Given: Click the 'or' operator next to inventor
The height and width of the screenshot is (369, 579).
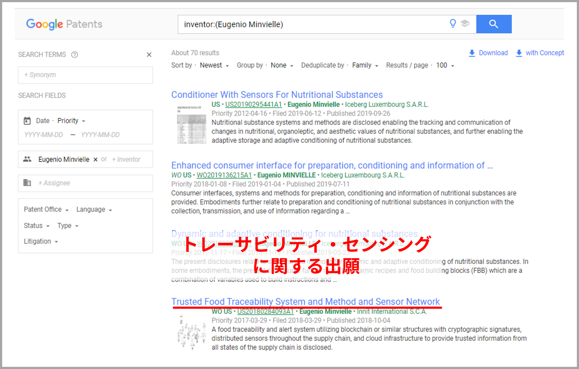Looking at the screenshot, I should 104,159.
